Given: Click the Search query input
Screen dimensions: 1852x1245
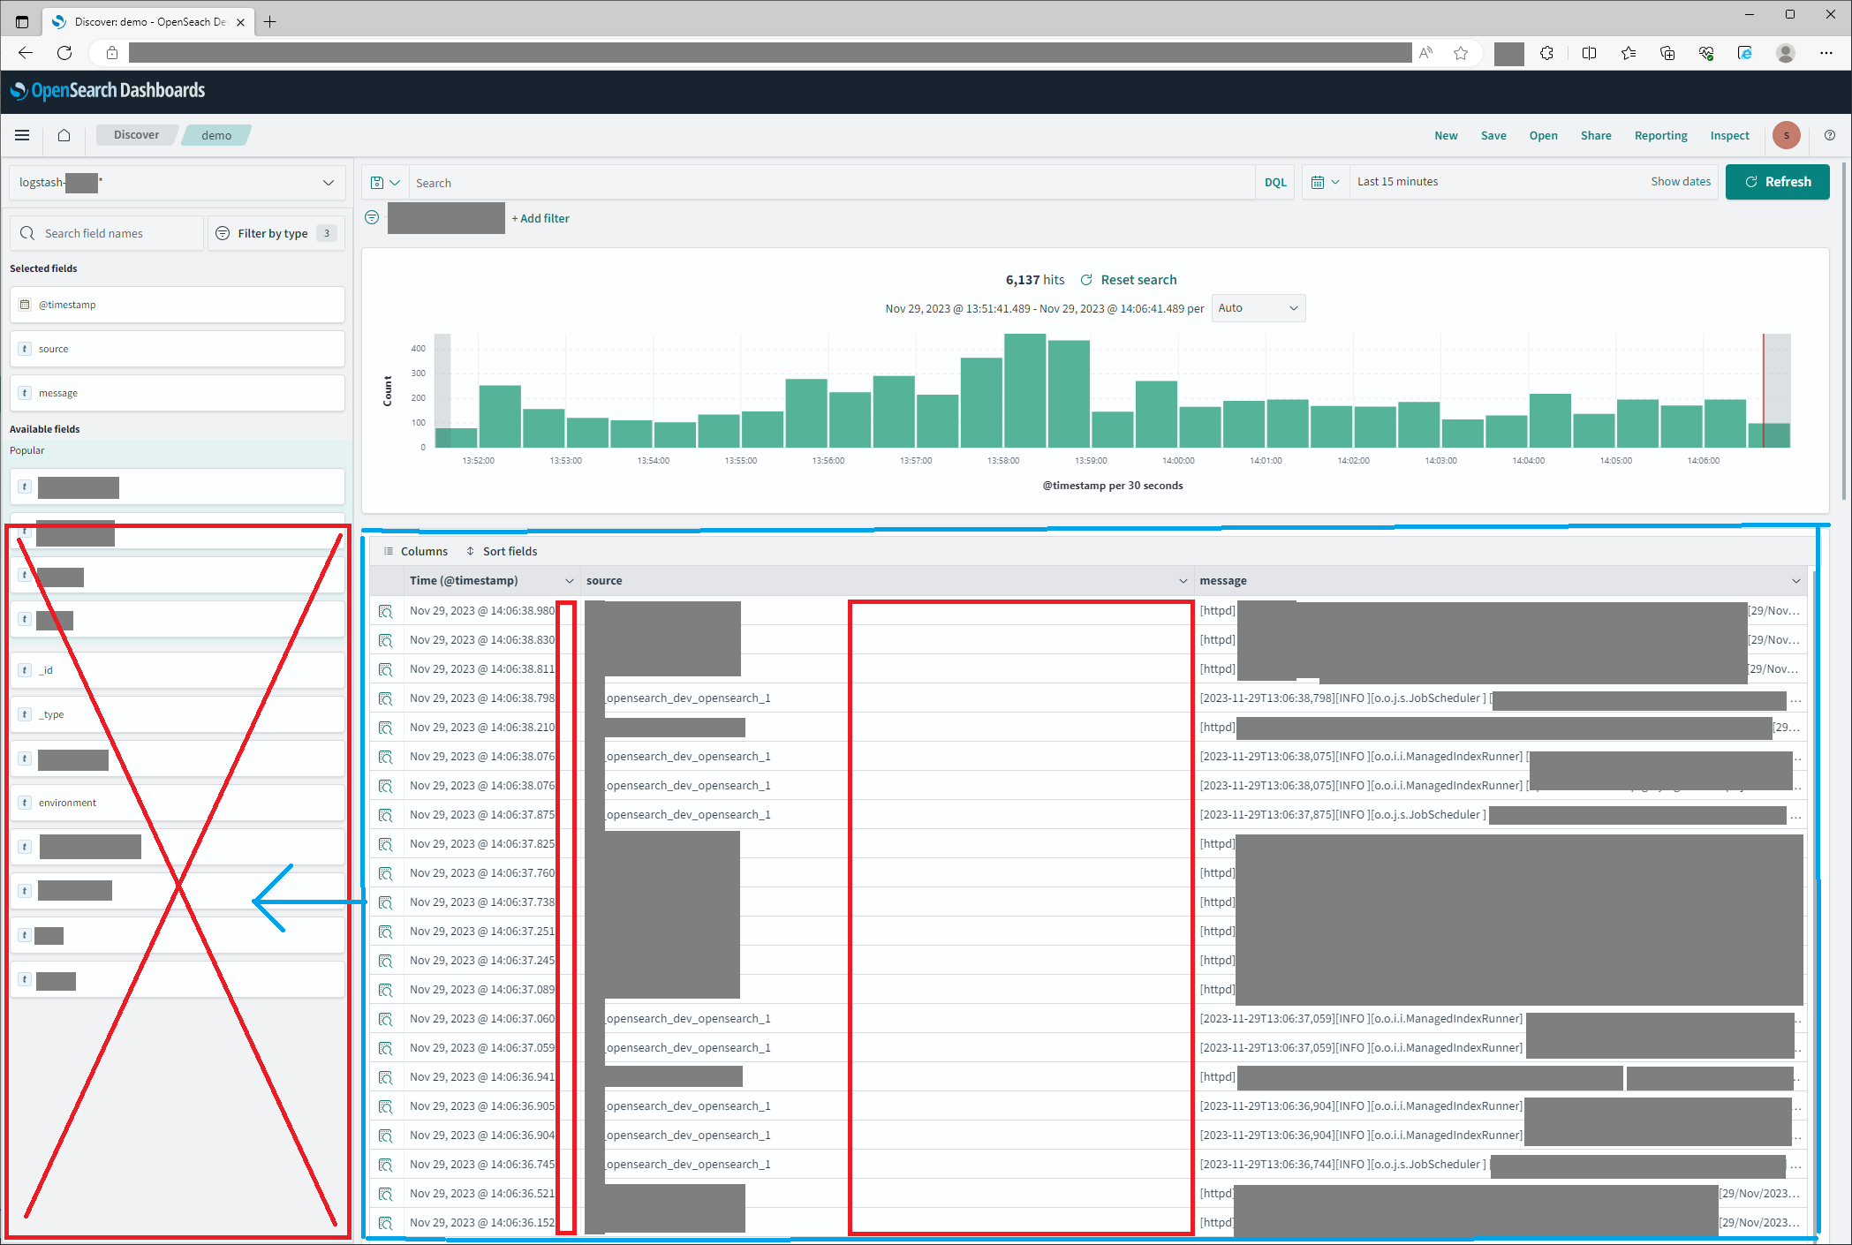Looking at the screenshot, I should 830,183.
